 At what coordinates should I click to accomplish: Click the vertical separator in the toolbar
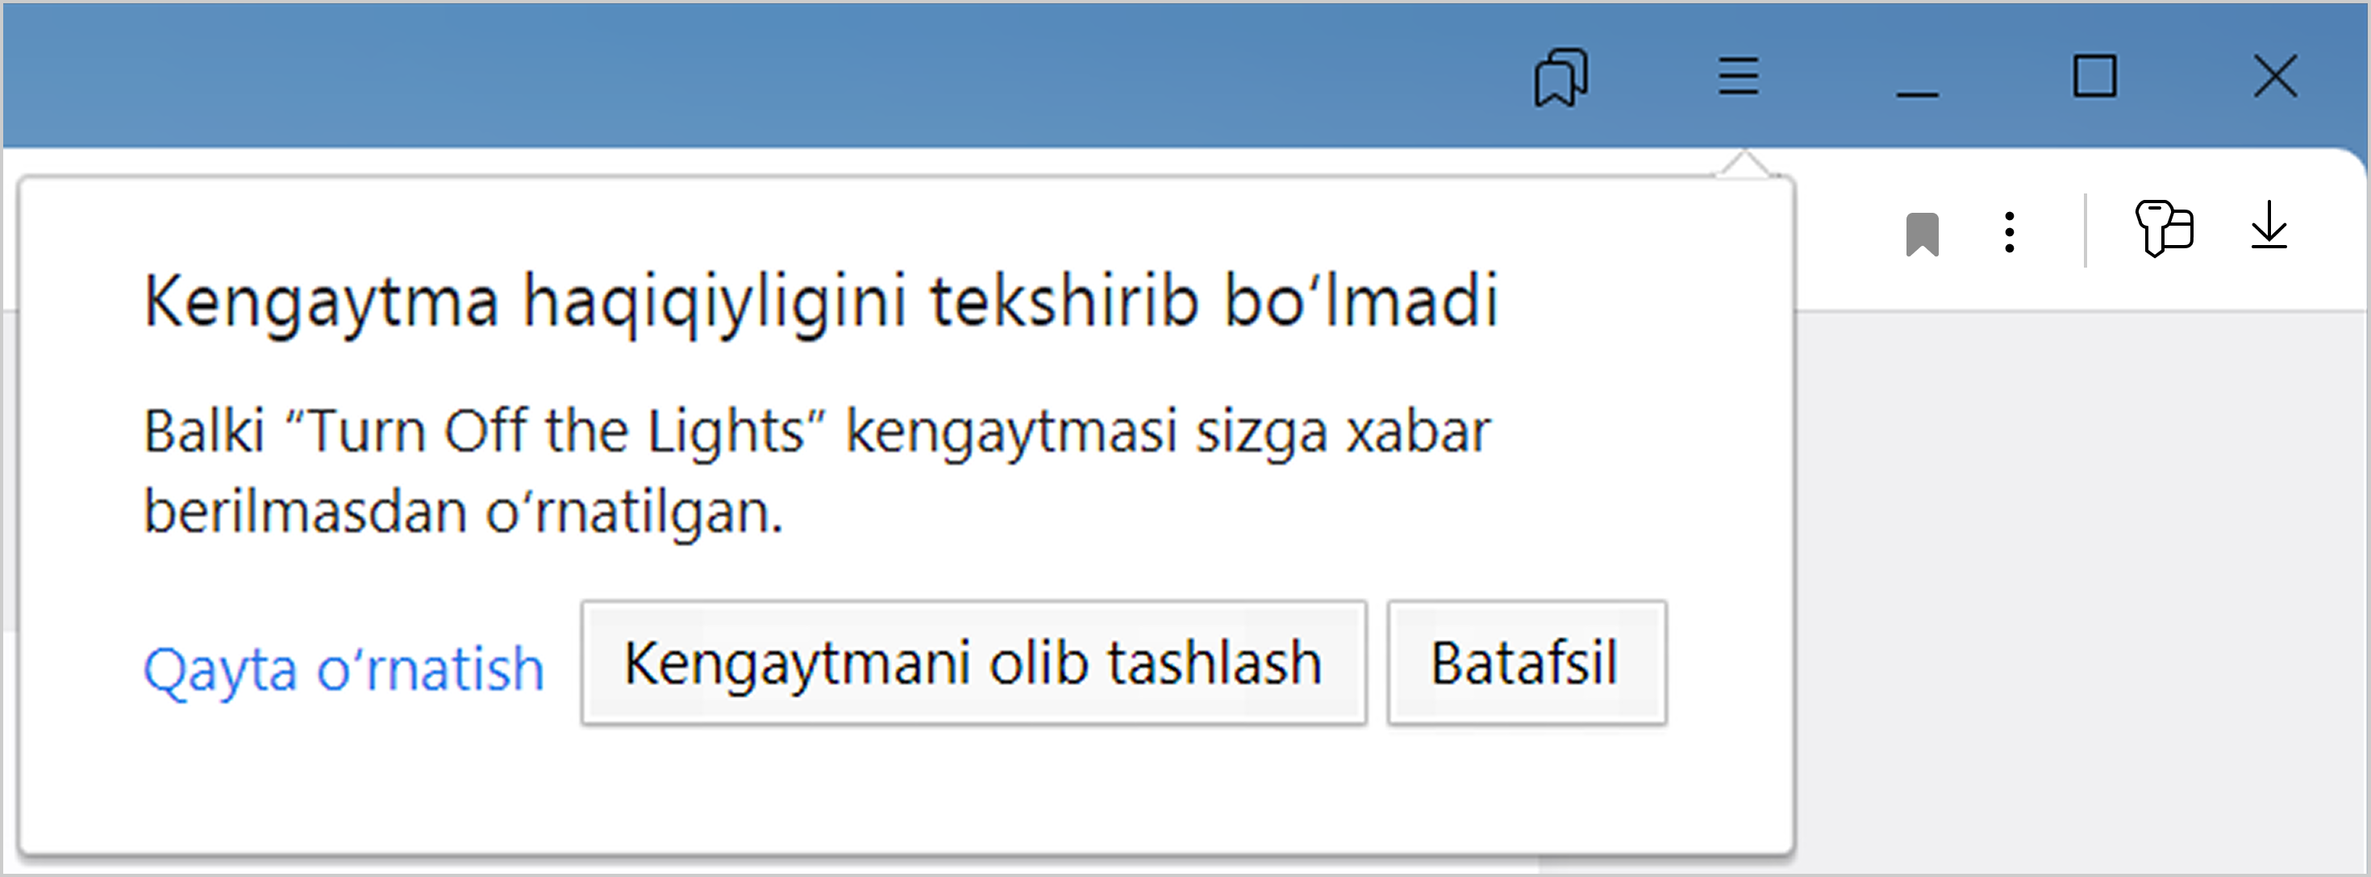click(x=2085, y=230)
